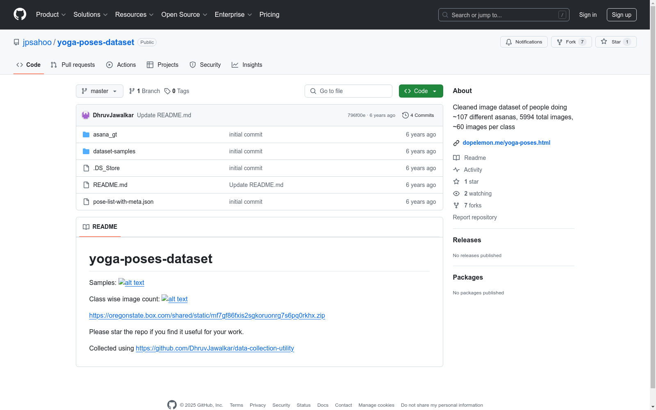Click the GitHub logo in the footer
Image resolution: width=656 pixels, height=410 pixels.
click(x=172, y=405)
